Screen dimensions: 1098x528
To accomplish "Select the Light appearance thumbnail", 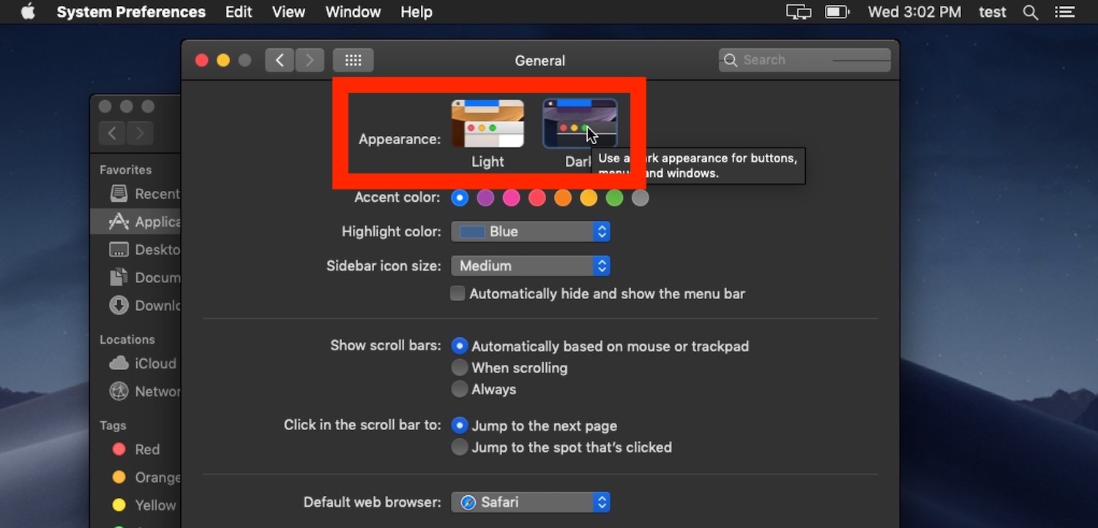I will (x=488, y=124).
